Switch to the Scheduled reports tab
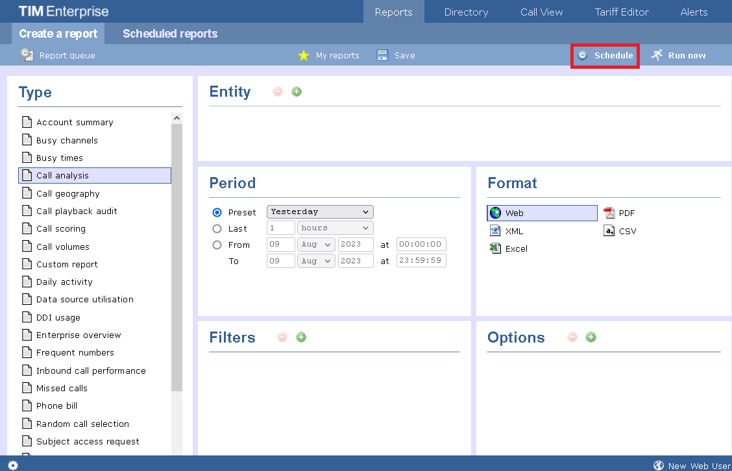This screenshot has width=732, height=471. pos(169,33)
